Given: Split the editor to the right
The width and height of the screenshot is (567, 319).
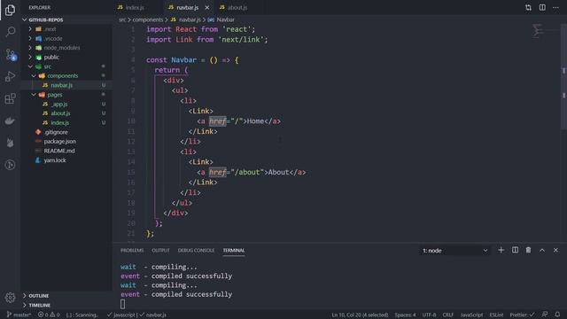Looking at the screenshot, I should tap(542, 8).
